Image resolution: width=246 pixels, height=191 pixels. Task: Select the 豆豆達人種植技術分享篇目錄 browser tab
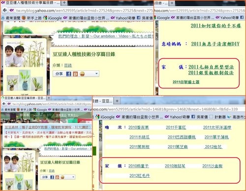tap(31, 2)
